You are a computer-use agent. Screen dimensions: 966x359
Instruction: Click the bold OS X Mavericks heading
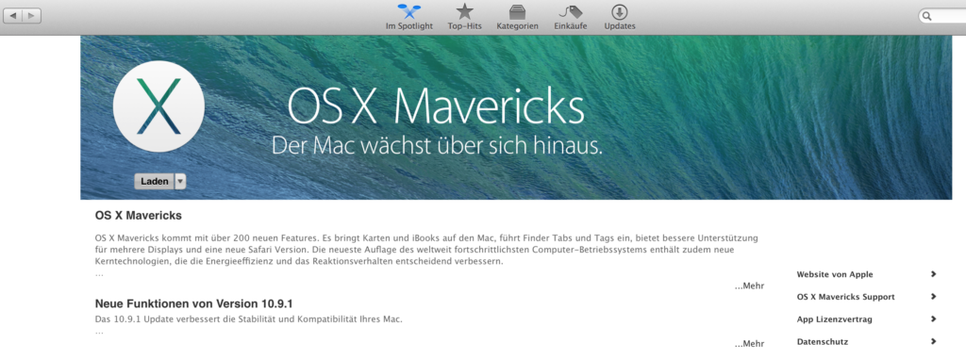(138, 216)
